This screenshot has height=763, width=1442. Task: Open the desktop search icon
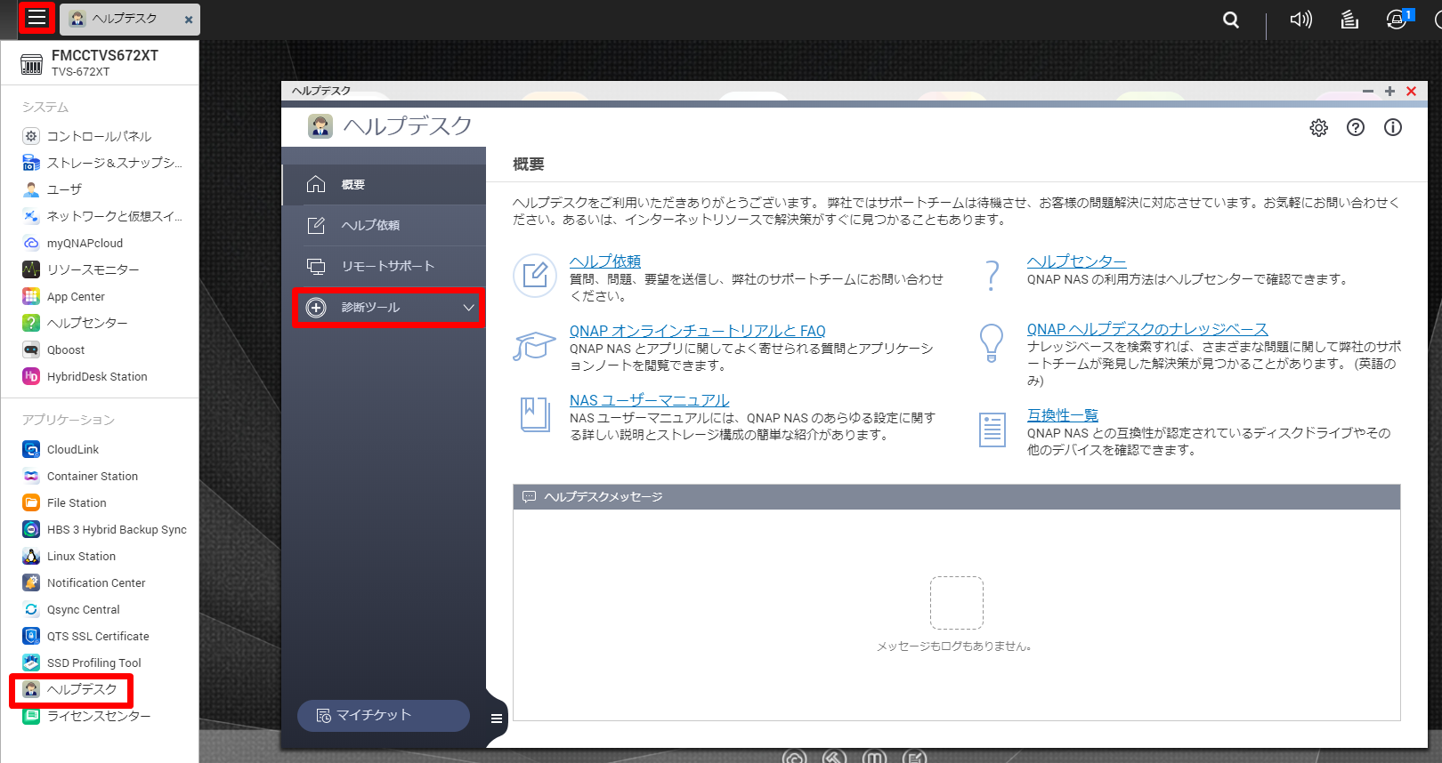click(1231, 20)
